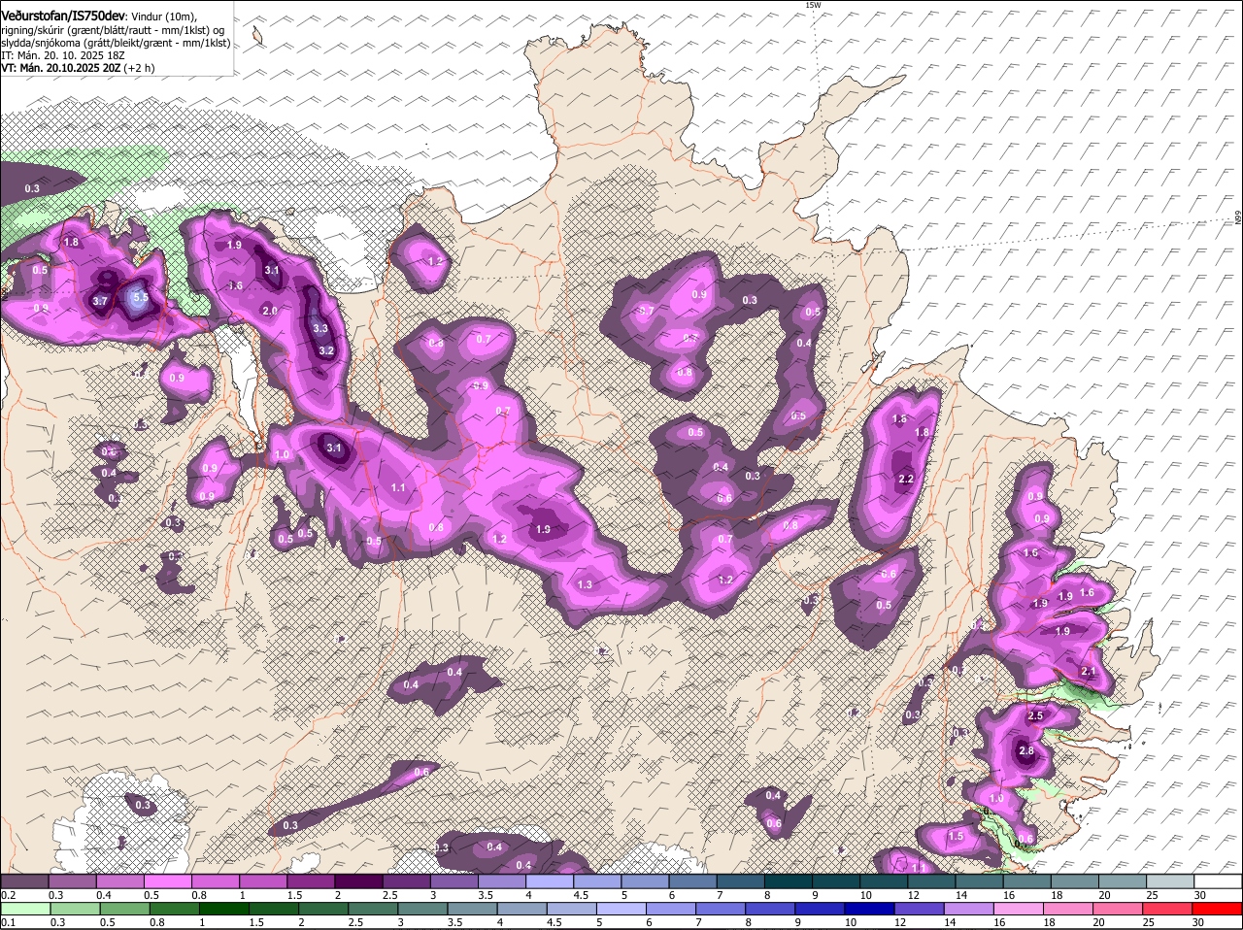This screenshot has height=930, width=1243.
Task: Pick lower legend pale green swatch labeled 0.1
Action: (x=24, y=910)
